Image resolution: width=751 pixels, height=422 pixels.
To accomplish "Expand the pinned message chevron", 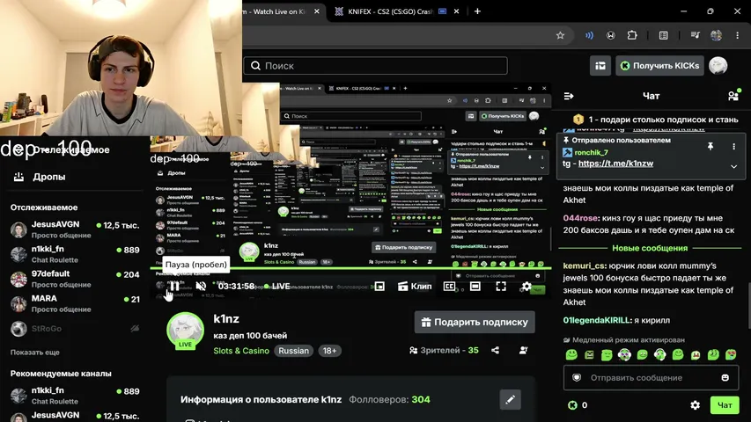I will point(733,166).
